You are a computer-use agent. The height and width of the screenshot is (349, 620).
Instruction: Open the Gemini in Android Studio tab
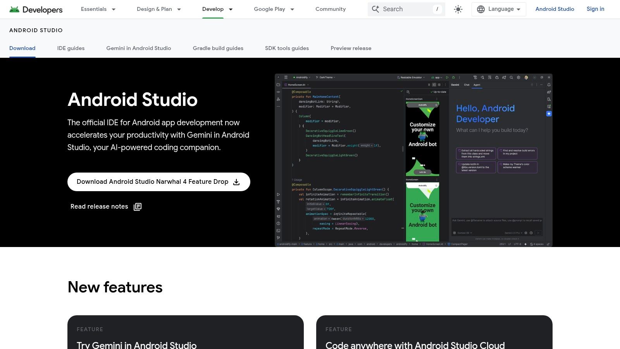tap(138, 48)
